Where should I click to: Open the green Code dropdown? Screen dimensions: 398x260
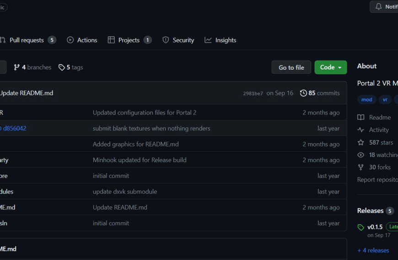(330, 68)
